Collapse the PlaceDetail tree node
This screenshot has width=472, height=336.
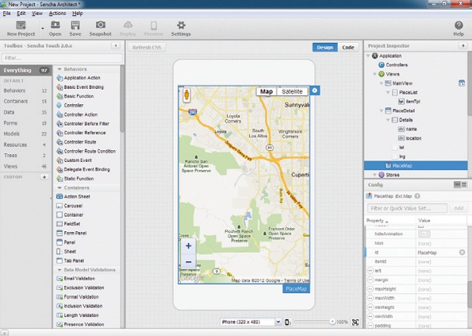pos(382,111)
